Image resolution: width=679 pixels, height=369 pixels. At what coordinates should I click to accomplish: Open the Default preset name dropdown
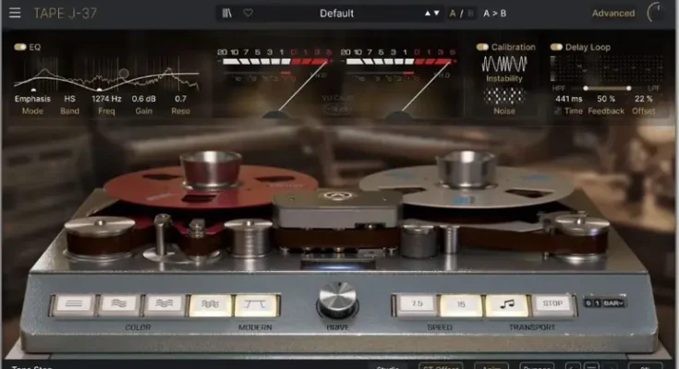(x=337, y=13)
